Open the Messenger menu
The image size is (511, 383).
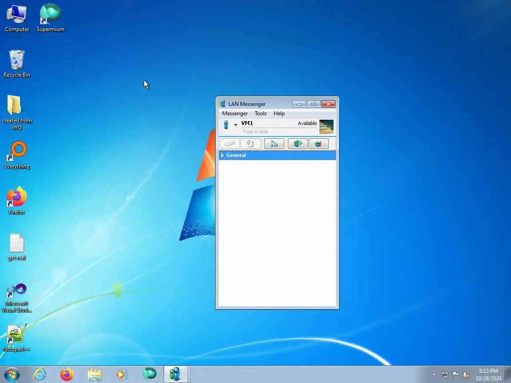pyautogui.click(x=235, y=113)
